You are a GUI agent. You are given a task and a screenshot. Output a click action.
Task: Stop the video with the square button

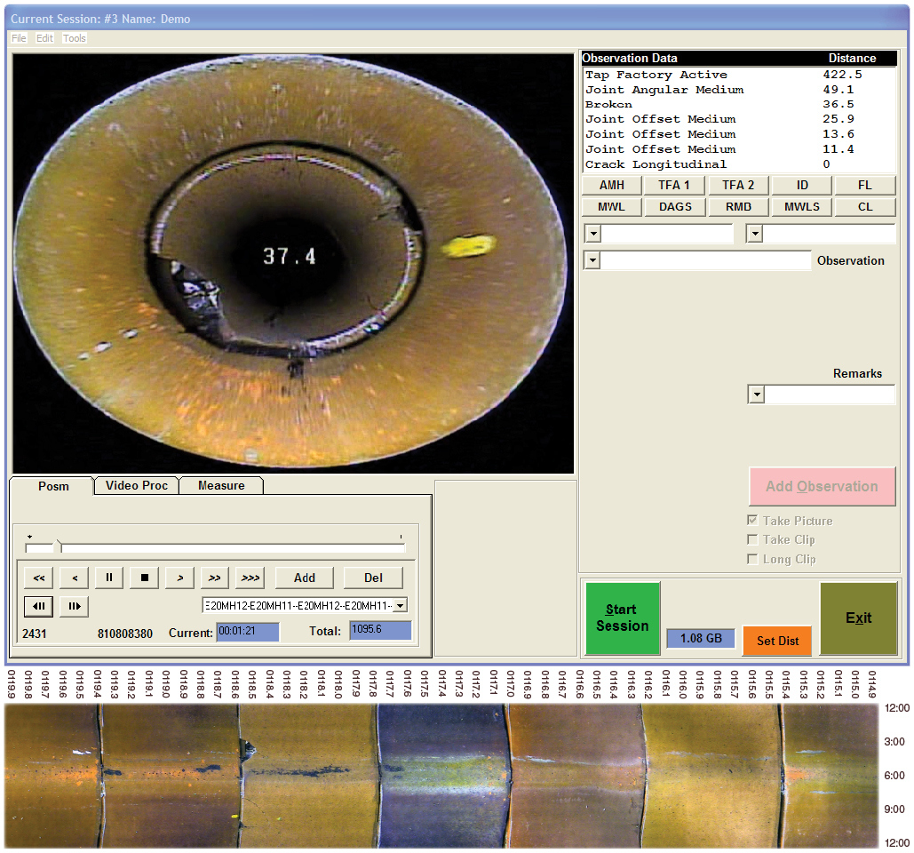144,578
